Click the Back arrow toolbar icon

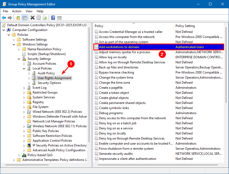pyautogui.click(x=4, y=18)
